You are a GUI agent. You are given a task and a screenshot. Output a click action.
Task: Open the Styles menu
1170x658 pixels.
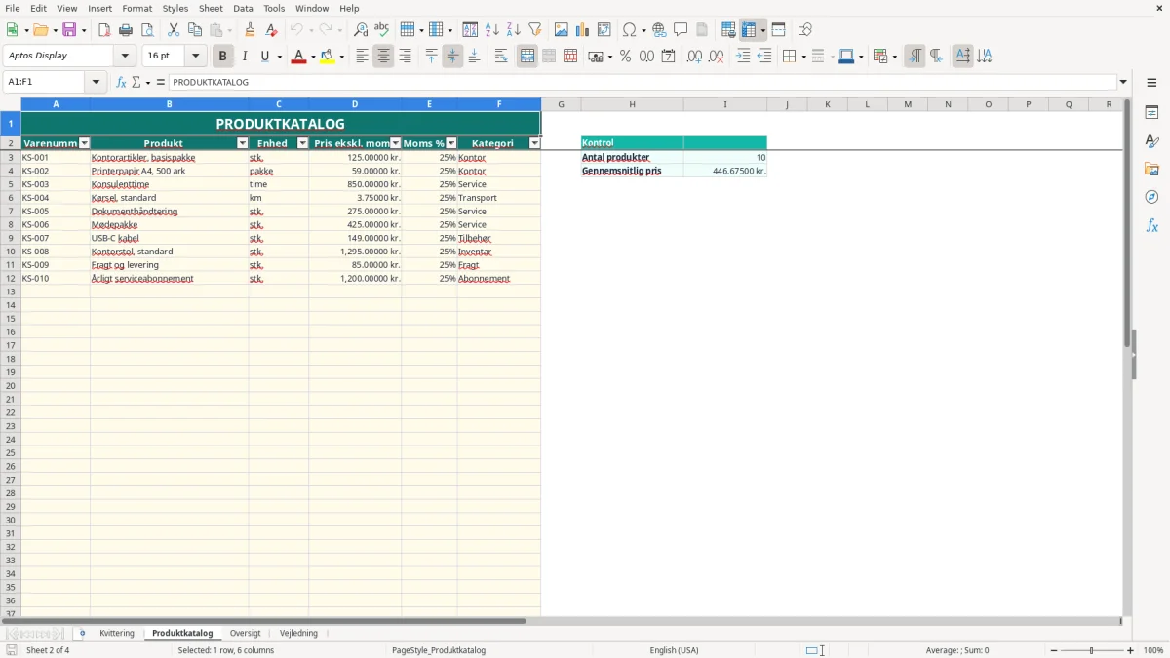[x=175, y=8]
